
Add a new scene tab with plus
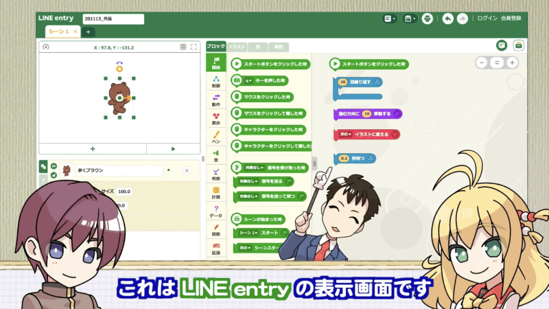[89, 32]
